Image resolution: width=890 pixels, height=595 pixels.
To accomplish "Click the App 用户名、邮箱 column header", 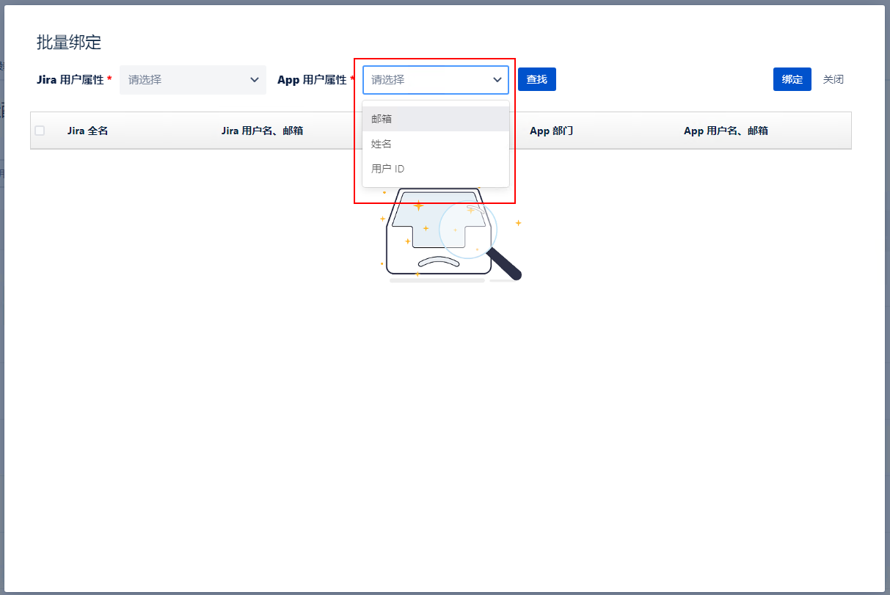I will click(x=725, y=131).
